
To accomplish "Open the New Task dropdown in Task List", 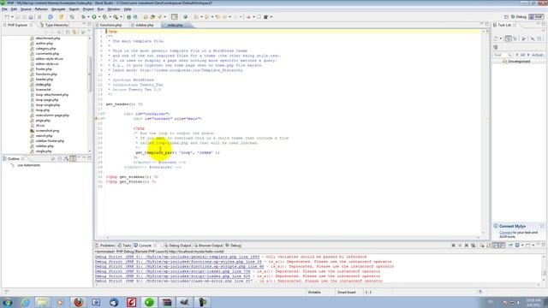I will (500, 38).
